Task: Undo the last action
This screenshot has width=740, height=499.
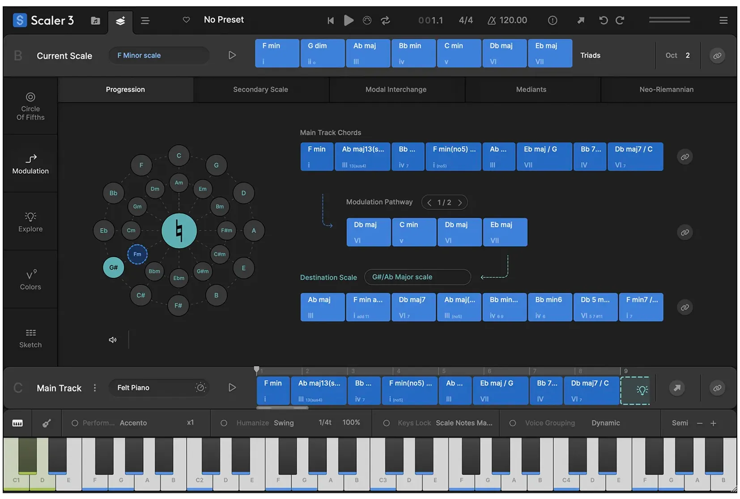Action: [603, 20]
